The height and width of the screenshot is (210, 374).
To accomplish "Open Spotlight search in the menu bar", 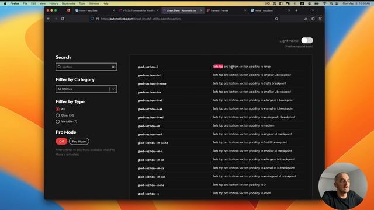I will click(x=331, y=3).
